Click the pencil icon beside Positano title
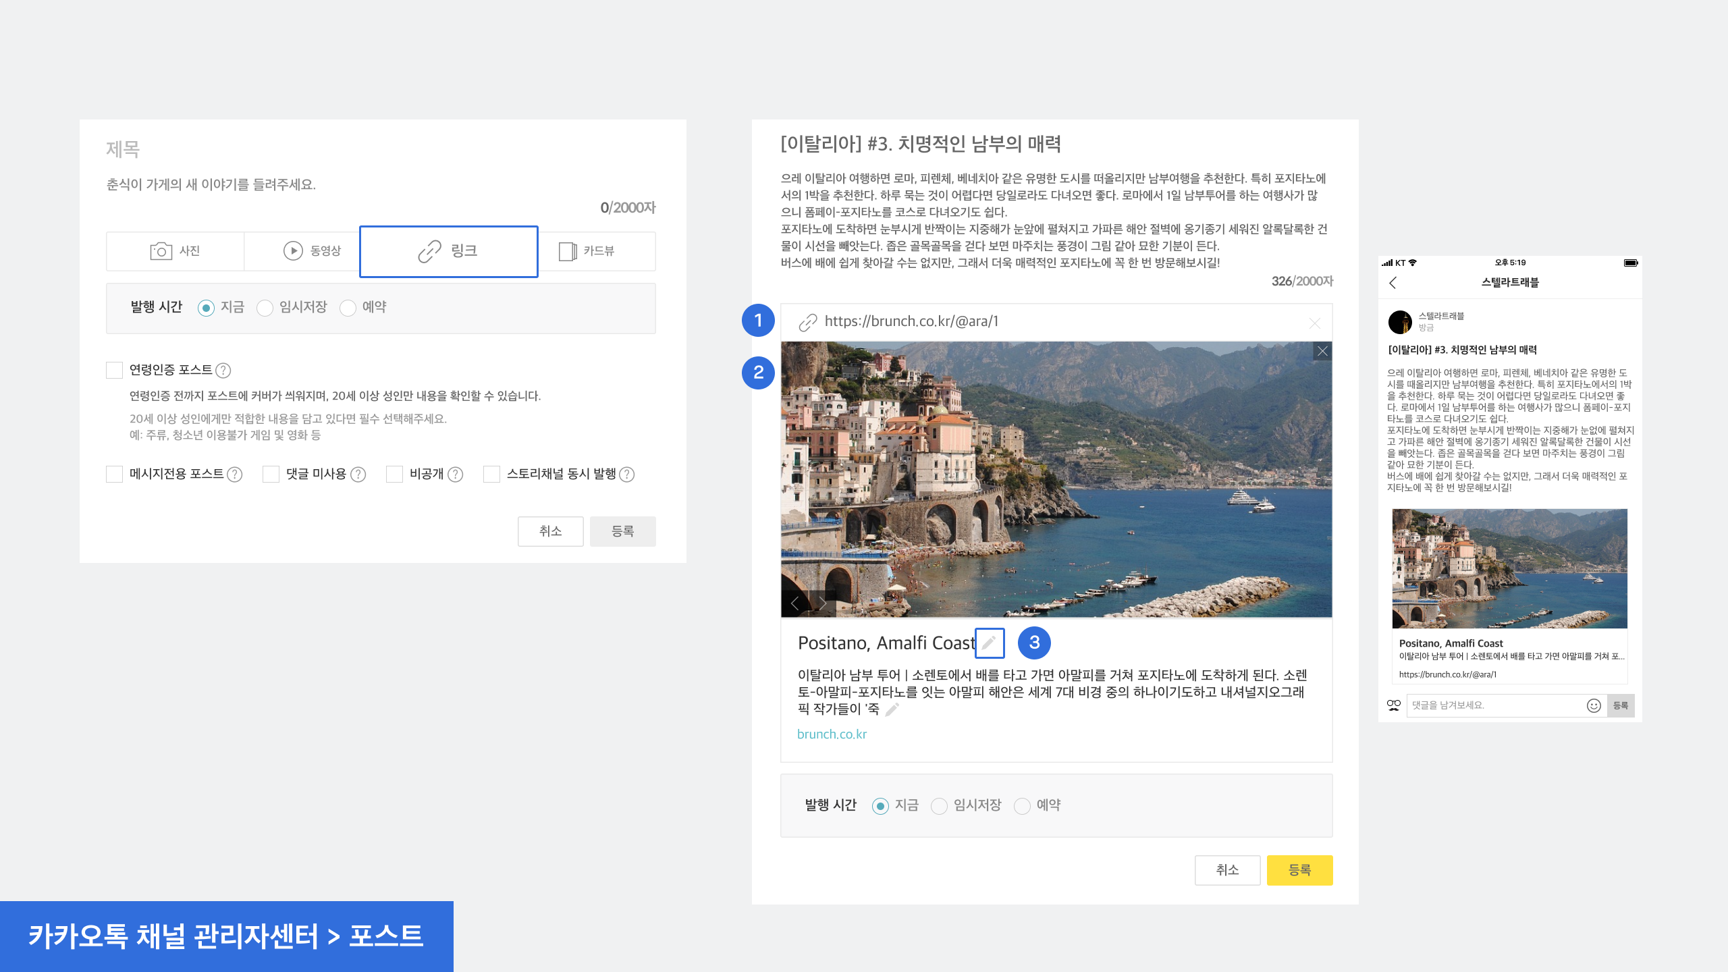Screen dimensions: 1728x972 tap(990, 643)
